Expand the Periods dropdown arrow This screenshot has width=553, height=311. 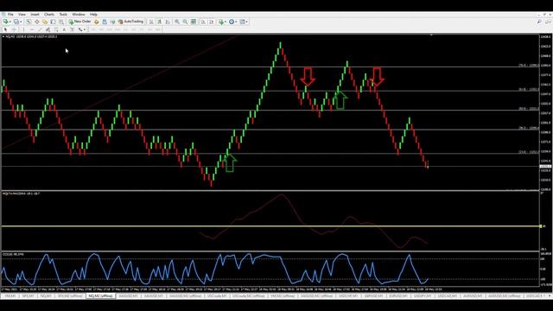pyautogui.click(x=236, y=22)
